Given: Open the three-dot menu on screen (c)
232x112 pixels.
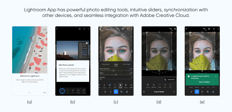Looking at the screenshot, I should (x=132, y=29).
